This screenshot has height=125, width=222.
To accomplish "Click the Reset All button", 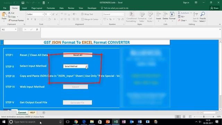I will pos(78,55).
